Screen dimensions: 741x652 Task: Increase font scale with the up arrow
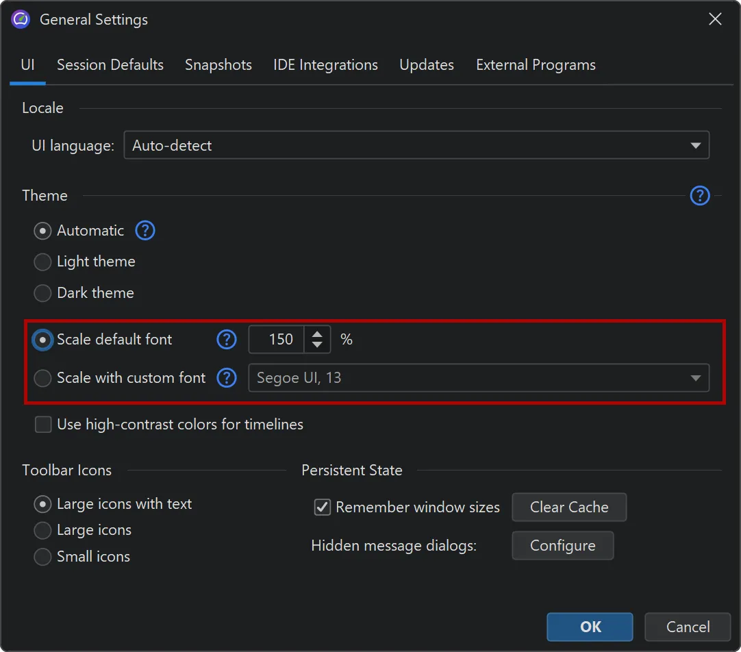317,334
